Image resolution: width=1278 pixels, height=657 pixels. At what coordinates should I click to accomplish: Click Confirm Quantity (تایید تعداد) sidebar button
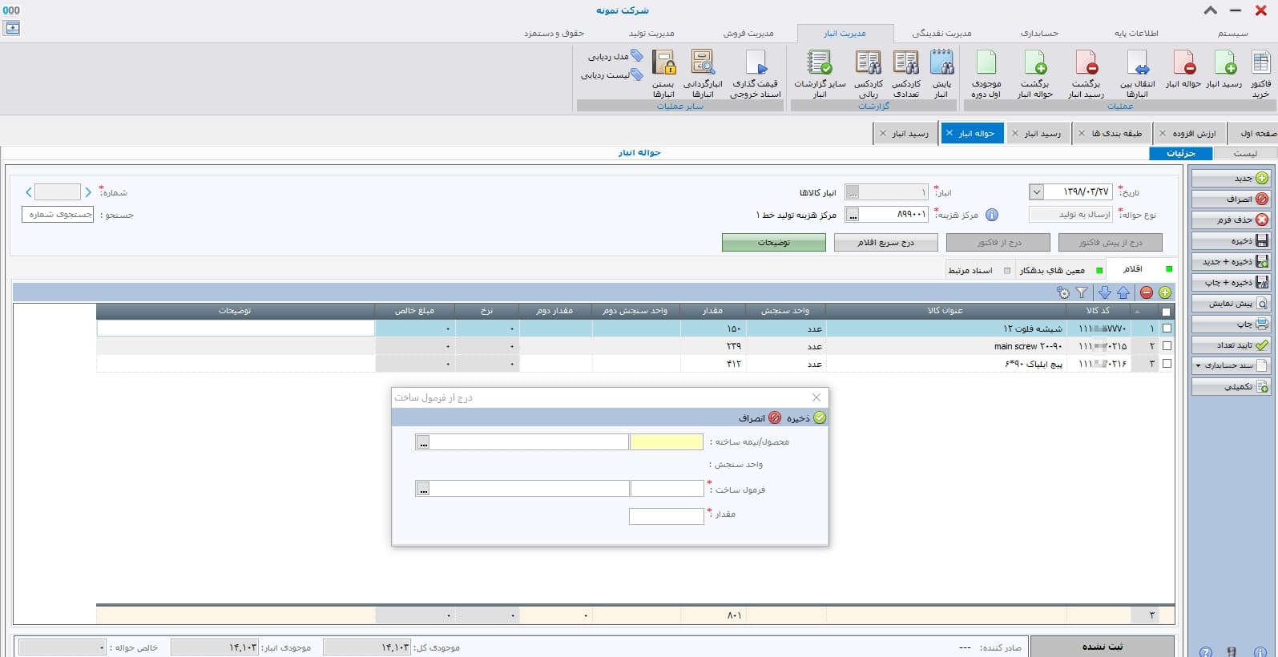1231,345
